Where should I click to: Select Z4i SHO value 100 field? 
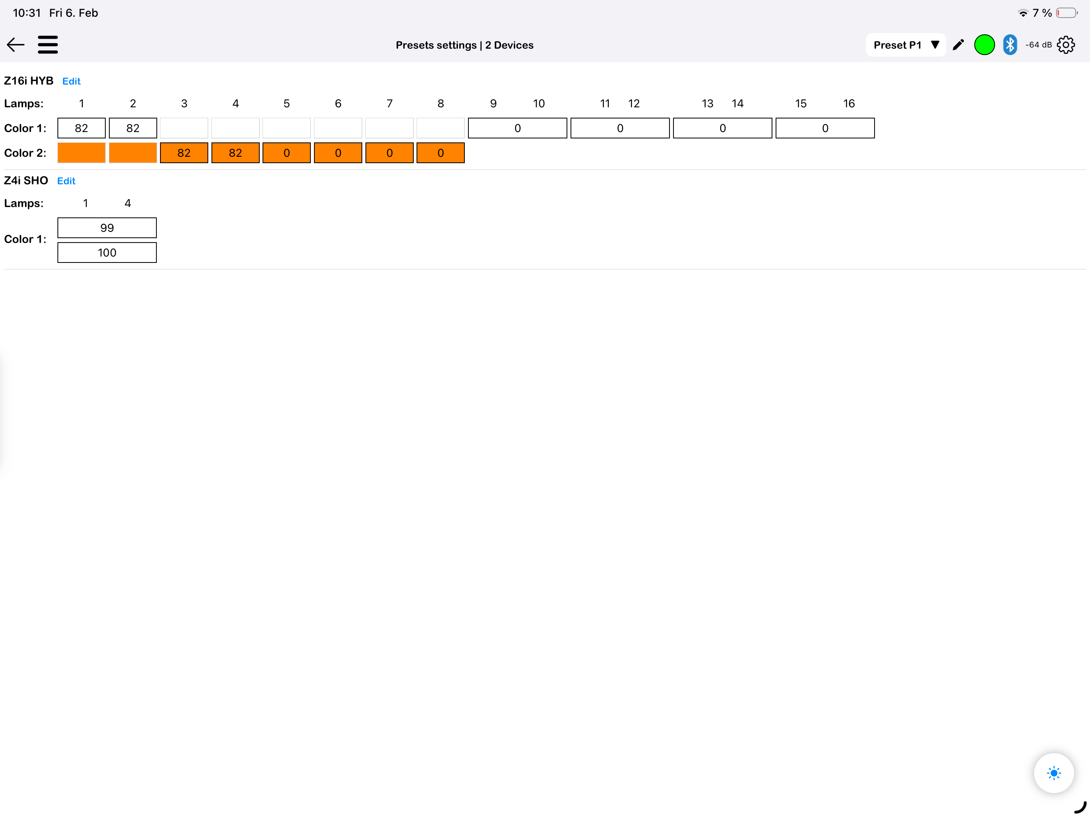tap(107, 252)
